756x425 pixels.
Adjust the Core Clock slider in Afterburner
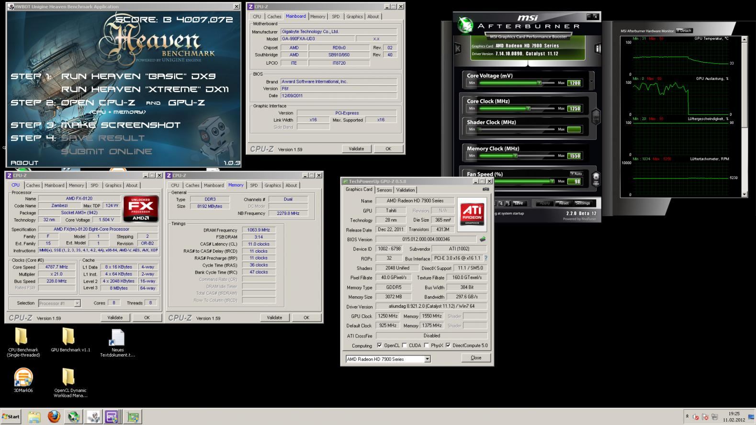[x=528, y=109]
